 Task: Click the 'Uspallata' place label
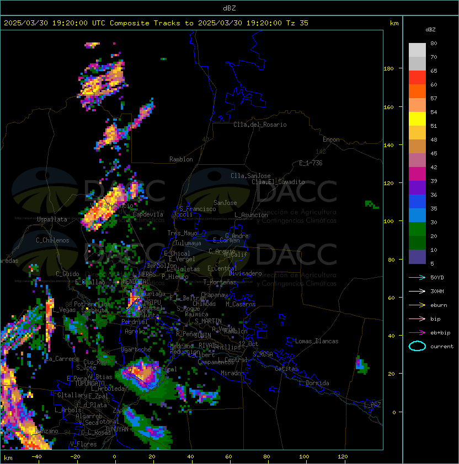coord(52,219)
